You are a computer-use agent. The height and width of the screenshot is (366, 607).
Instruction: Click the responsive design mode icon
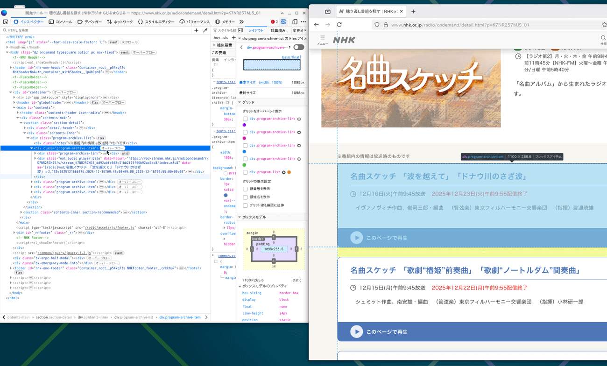[x=294, y=21]
